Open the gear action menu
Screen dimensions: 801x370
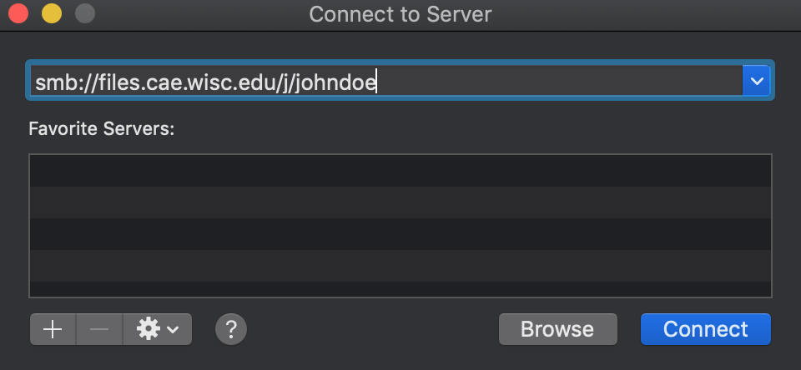pyautogui.click(x=158, y=330)
